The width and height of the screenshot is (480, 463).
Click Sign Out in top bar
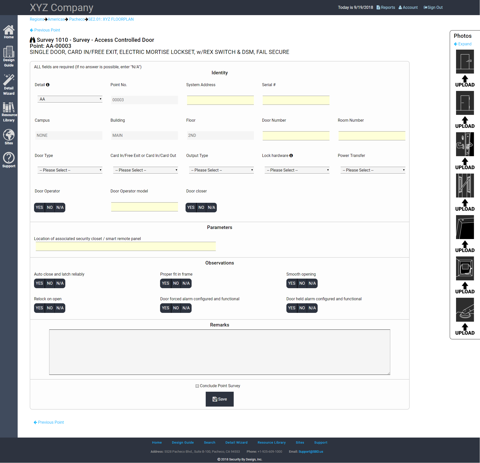tap(433, 7)
